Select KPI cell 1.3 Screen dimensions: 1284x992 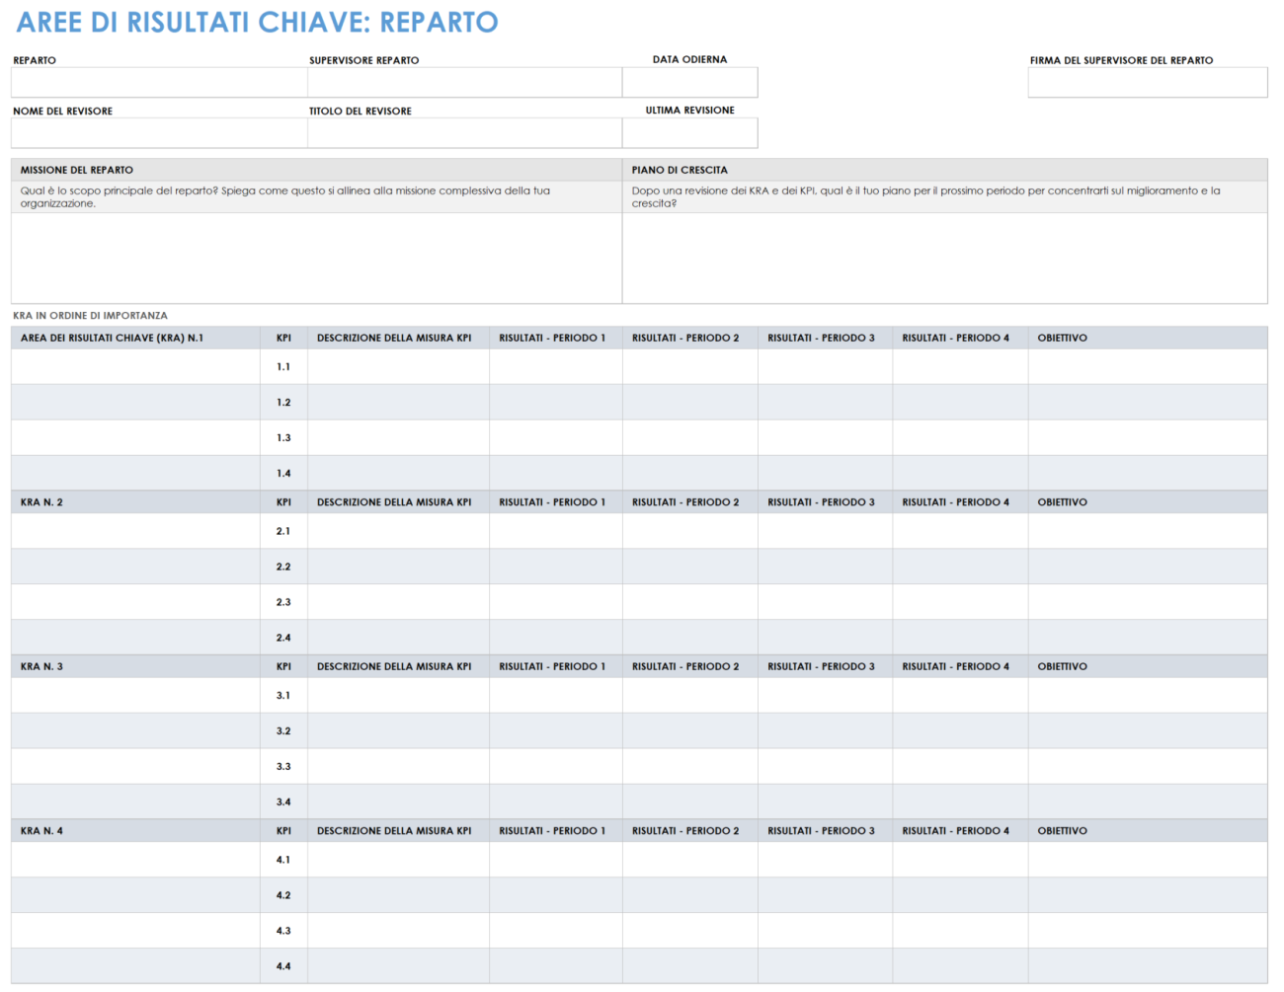click(283, 437)
